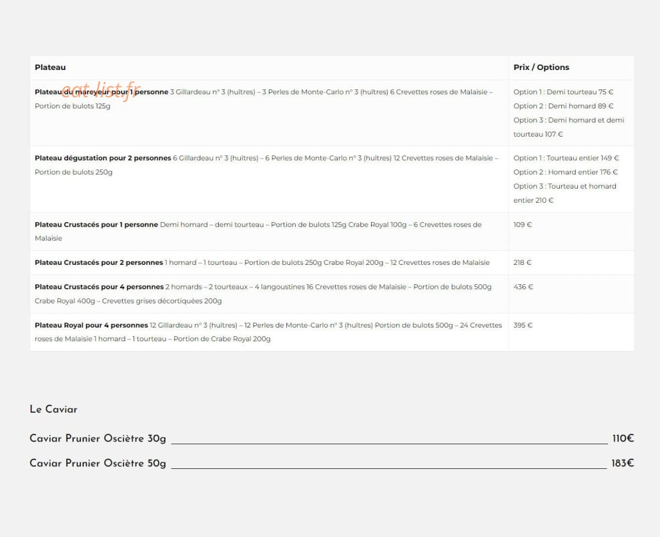
Task: Click the 218 € price
Action: pyautogui.click(x=523, y=263)
